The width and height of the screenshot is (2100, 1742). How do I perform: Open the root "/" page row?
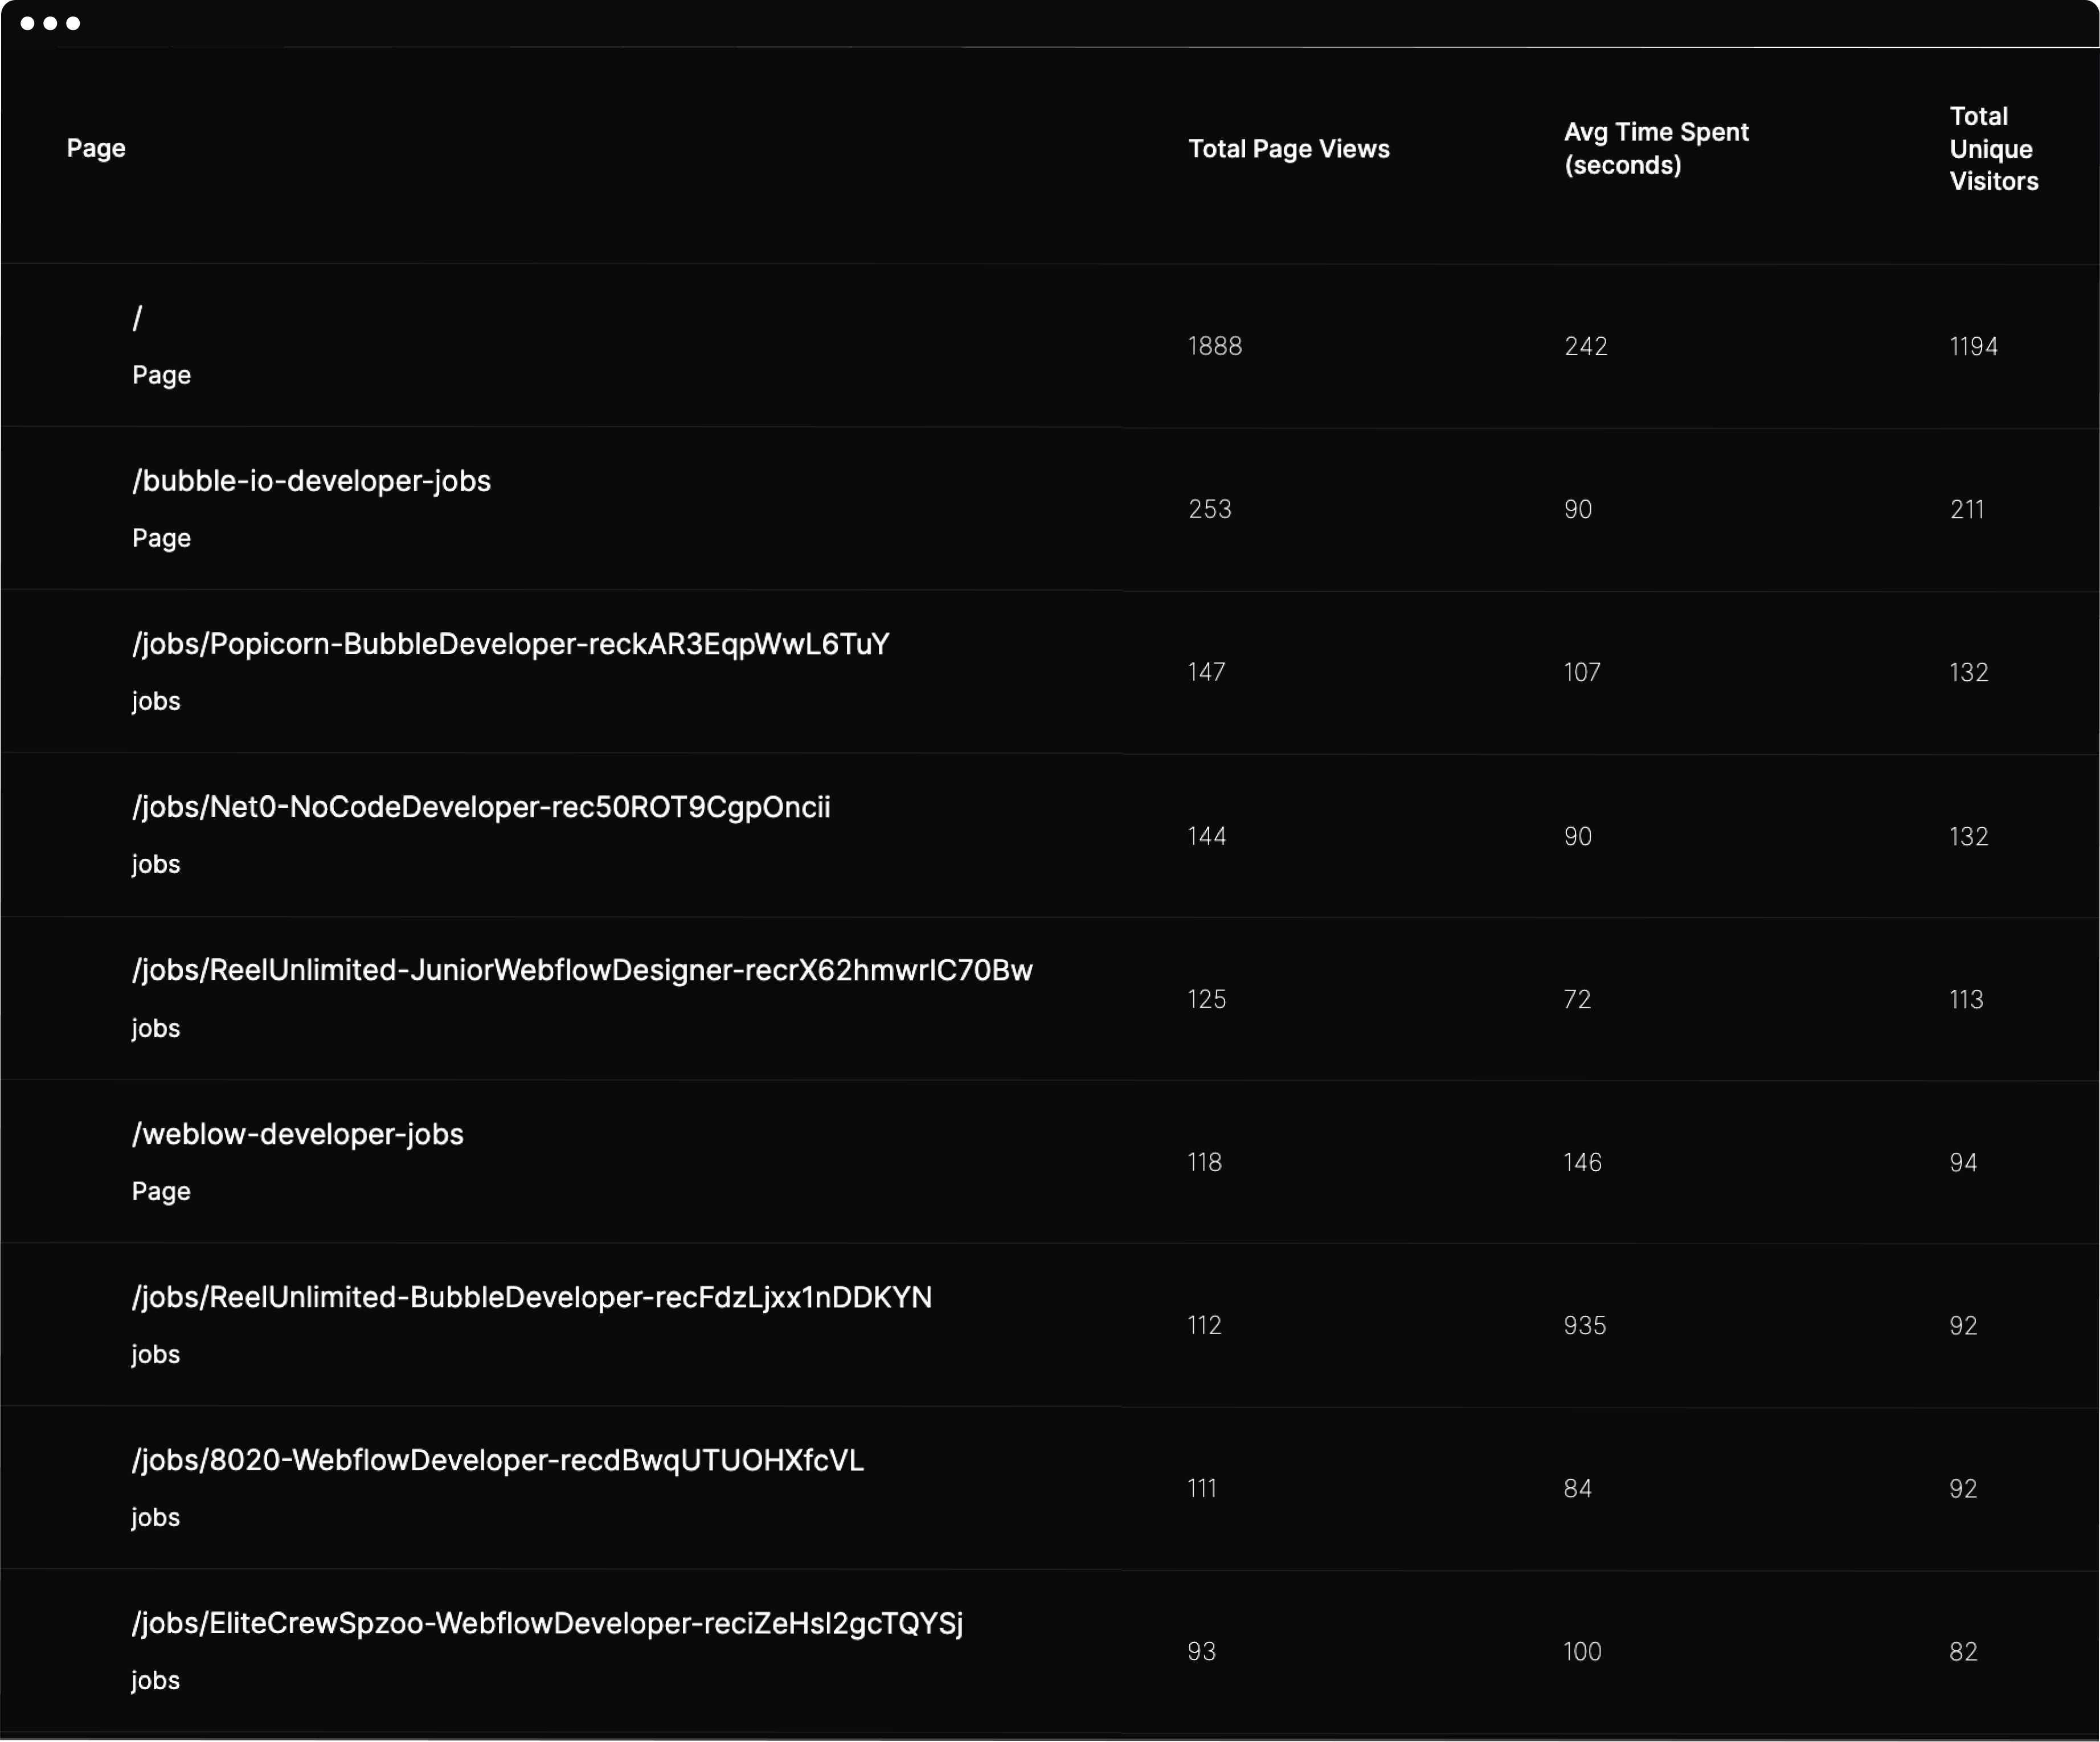138,318
